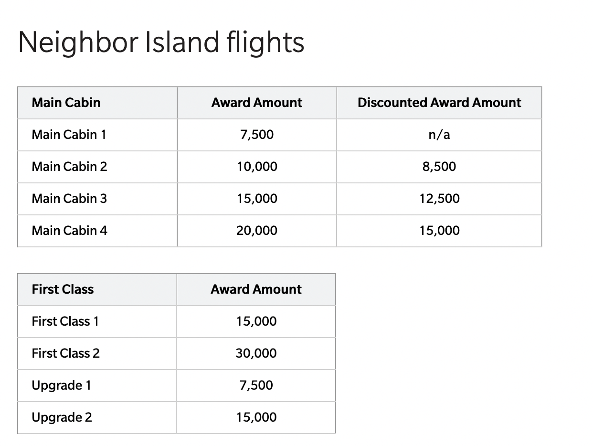
Task: Click the Main Cabin 3 row label
Action: pyautogui.click(x=69, y=199)
